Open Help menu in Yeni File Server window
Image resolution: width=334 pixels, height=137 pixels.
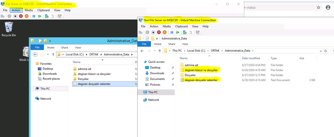[x=205, y=26]
